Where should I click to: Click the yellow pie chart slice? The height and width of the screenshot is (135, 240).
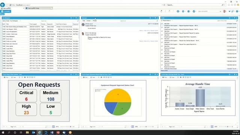tap(118, 95)
